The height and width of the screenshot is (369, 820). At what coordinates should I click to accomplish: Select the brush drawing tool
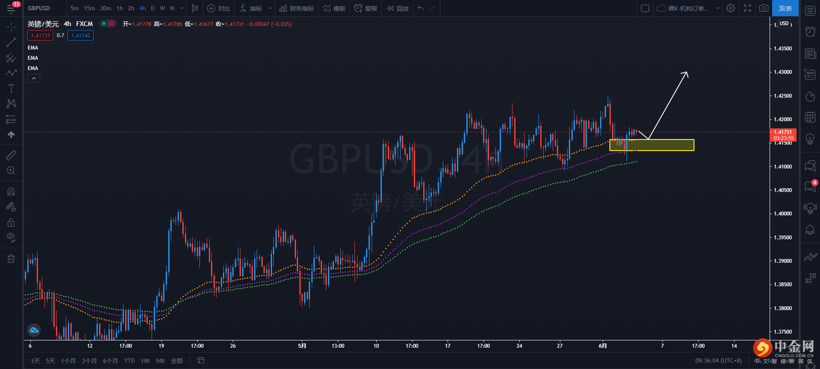pos(11,73)
